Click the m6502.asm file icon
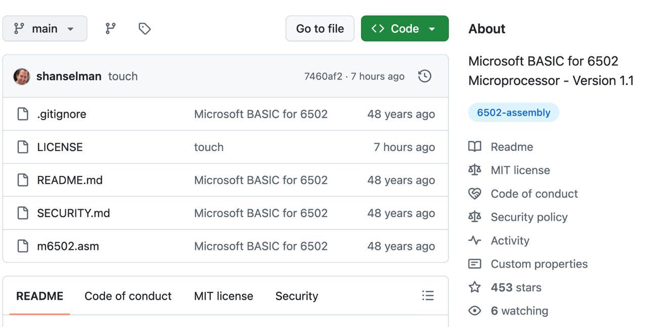649x327 pixels. coord(23,246)
